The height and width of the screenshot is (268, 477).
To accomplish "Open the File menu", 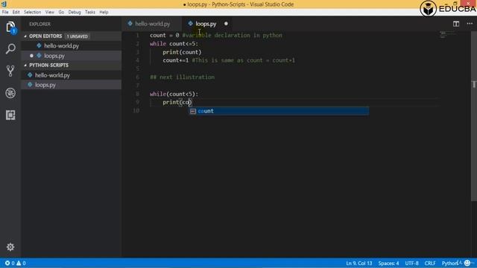I will pyautogui.click(x=5, y=12).
